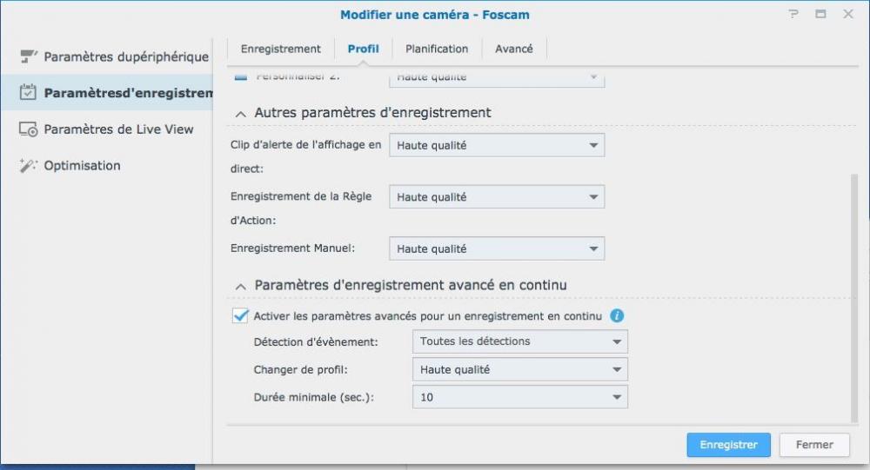Switch to the Enregistrement tab

(280, 49)
